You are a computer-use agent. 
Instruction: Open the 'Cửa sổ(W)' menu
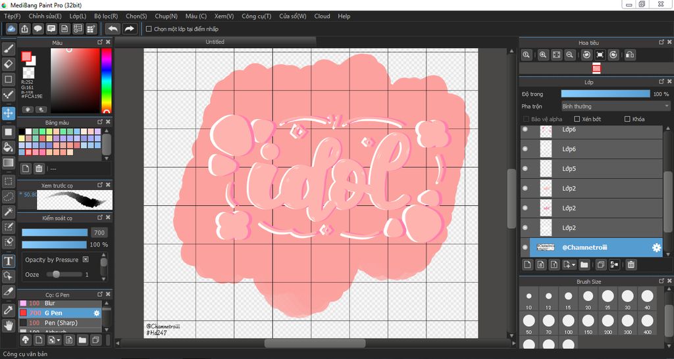click(293, 16)
